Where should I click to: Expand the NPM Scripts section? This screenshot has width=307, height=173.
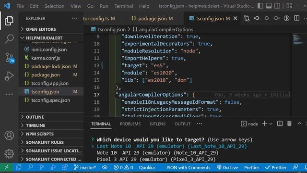click(x=51, y=134)
